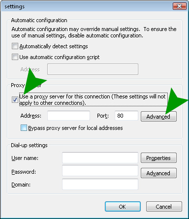Tick Use automatic configuration script checkbox
This screenshot has width=189, height=219.
[15, 57]
